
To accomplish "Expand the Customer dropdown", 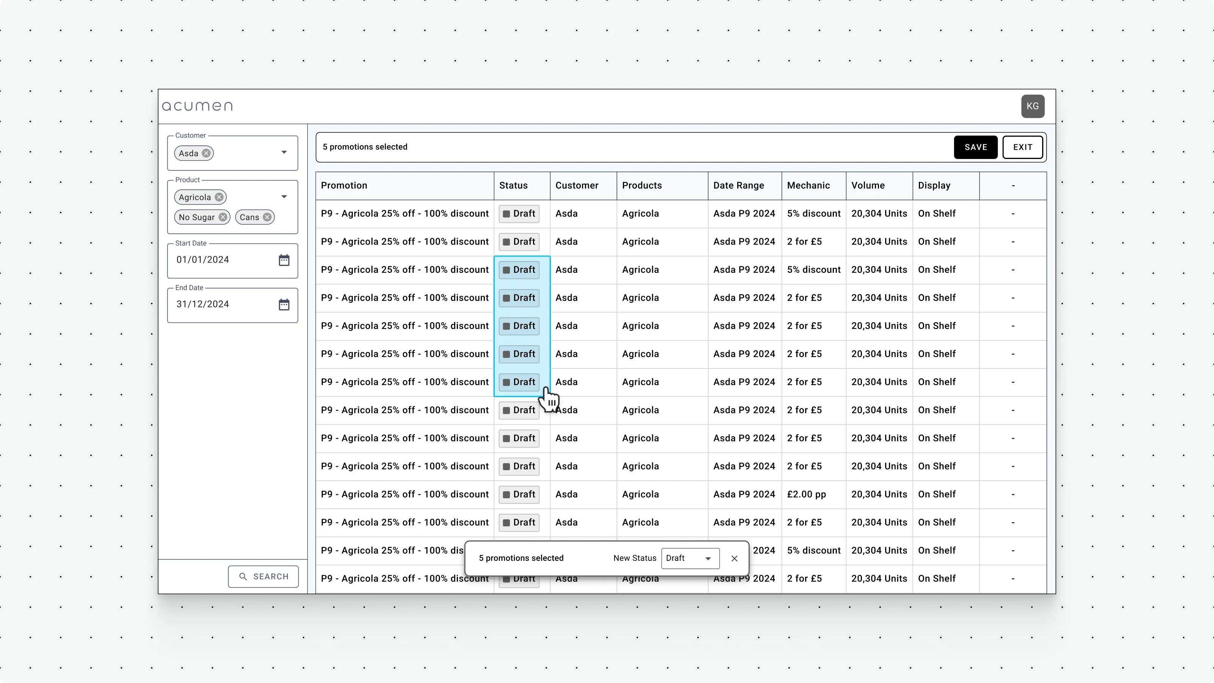I will [x=284, y=152].
